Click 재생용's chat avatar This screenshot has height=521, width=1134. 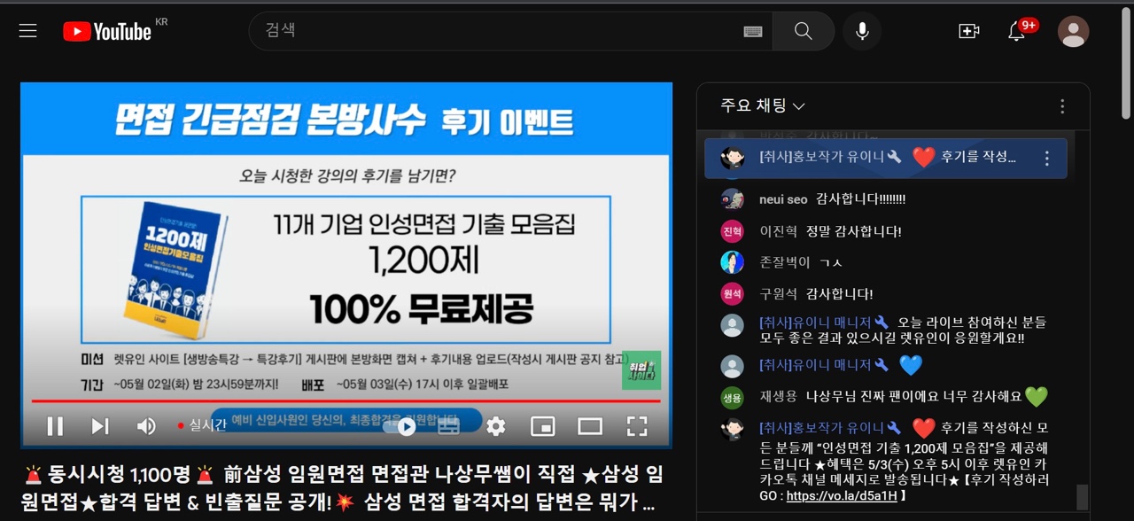click(733, 397)
